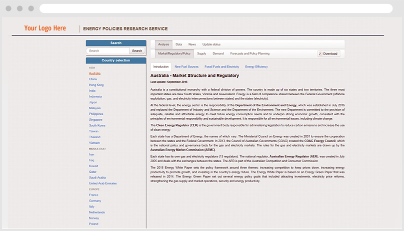404x231 pixels.
Task: Switch to the News tab
Action: point(192,44)
